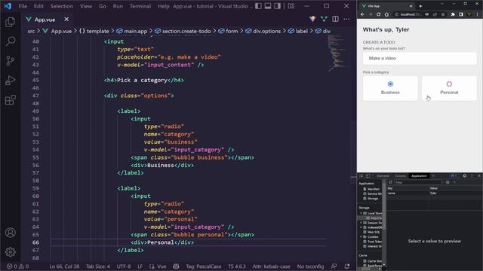Open a new browser tab with plus
The height and width of the screenshot is (271, 483).
tap(420, 6)
